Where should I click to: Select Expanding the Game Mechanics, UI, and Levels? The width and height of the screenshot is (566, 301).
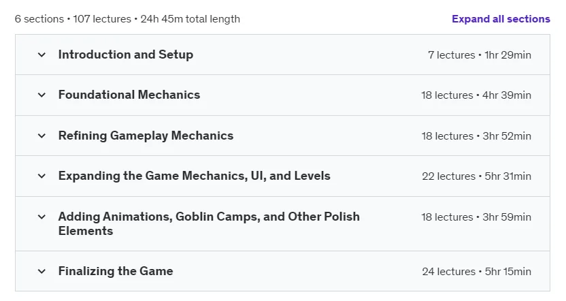194,176
